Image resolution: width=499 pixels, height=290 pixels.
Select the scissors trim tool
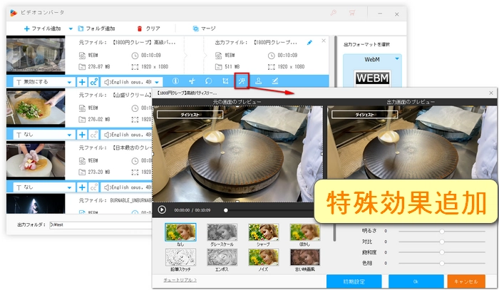click(x=192, y=81)
